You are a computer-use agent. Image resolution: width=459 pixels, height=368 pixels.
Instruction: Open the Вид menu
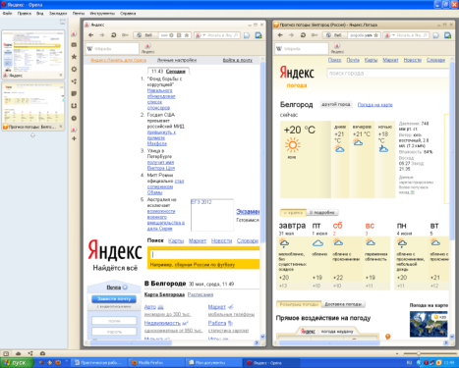(40, 14)
